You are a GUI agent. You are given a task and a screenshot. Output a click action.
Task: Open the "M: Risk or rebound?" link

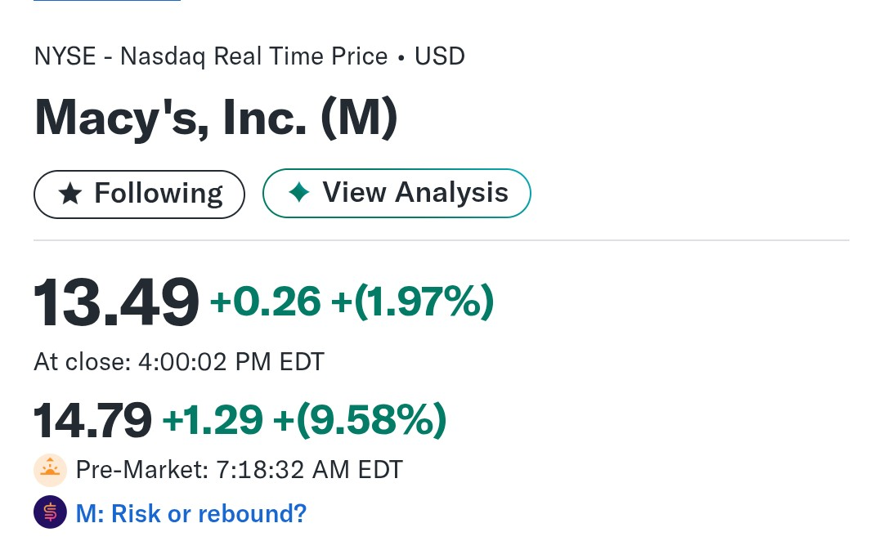point(190,514)
